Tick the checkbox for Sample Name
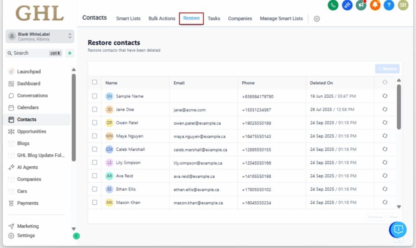Image resolution: width=416 pixels, height=248 pixels. pos(95,96)
